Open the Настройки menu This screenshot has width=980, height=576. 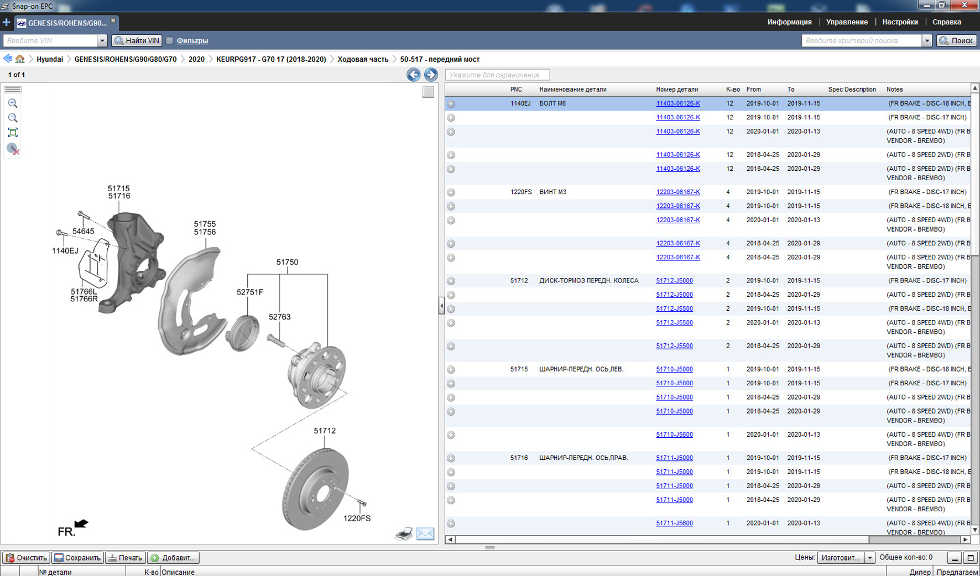tap(900, 22)
